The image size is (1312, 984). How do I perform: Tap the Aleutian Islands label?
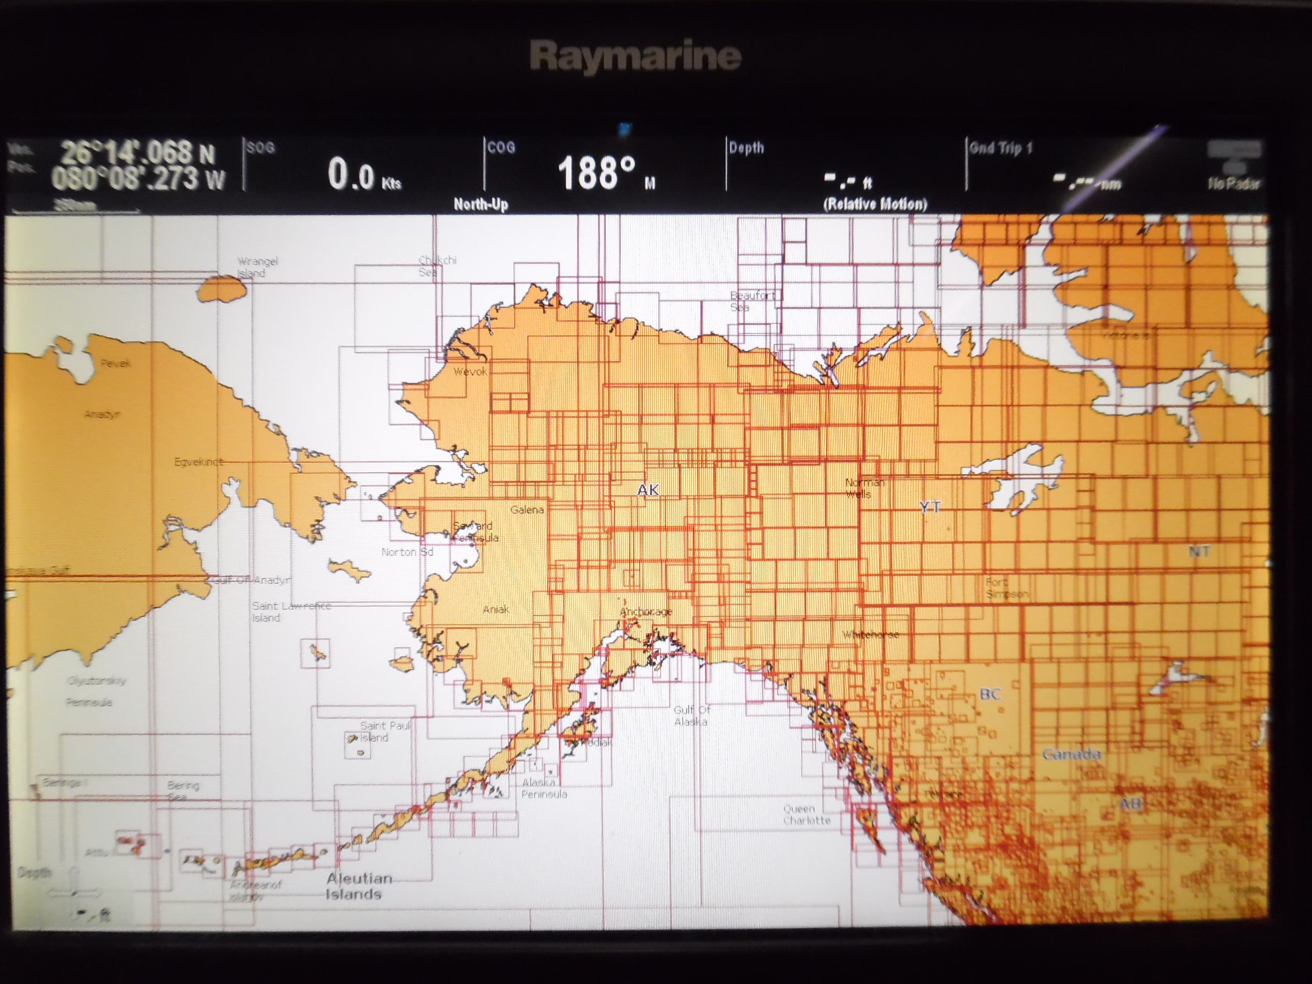(358, 886)
